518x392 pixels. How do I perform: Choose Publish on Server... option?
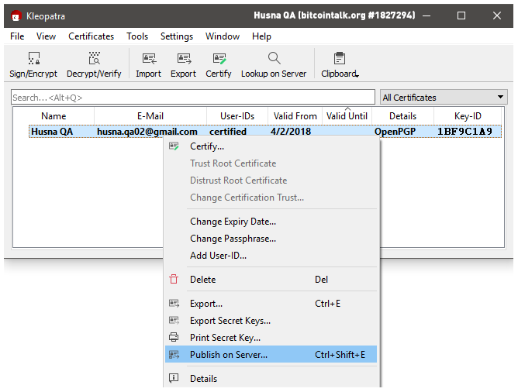pos(271,354)
